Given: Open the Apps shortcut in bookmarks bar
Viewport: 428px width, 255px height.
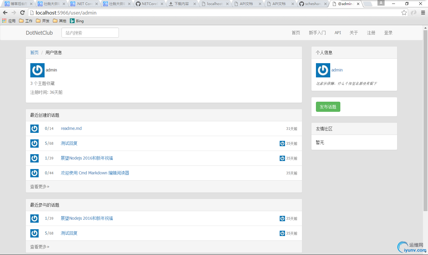Looking at the screenshot, I should point(9,21).
